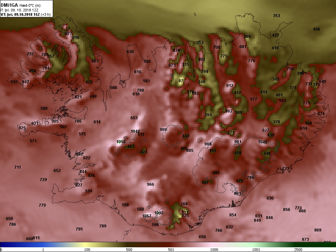Click the 'VT: þri. 09.10.2018 15Z (+3 h)' line
The width and height of the screenshot is (336, 252).
point(26,14)
